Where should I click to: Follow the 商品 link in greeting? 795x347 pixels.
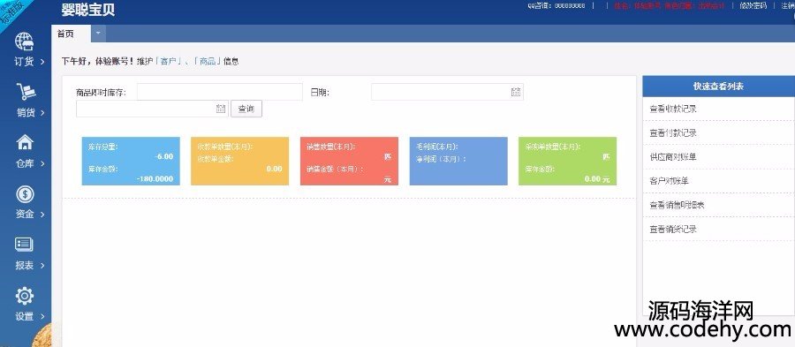click(x=208, y=61)
